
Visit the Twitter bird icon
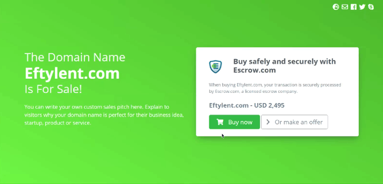362,7
